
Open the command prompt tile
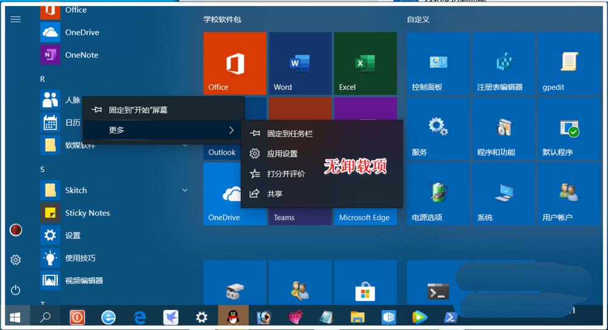[x=438, y=283]
